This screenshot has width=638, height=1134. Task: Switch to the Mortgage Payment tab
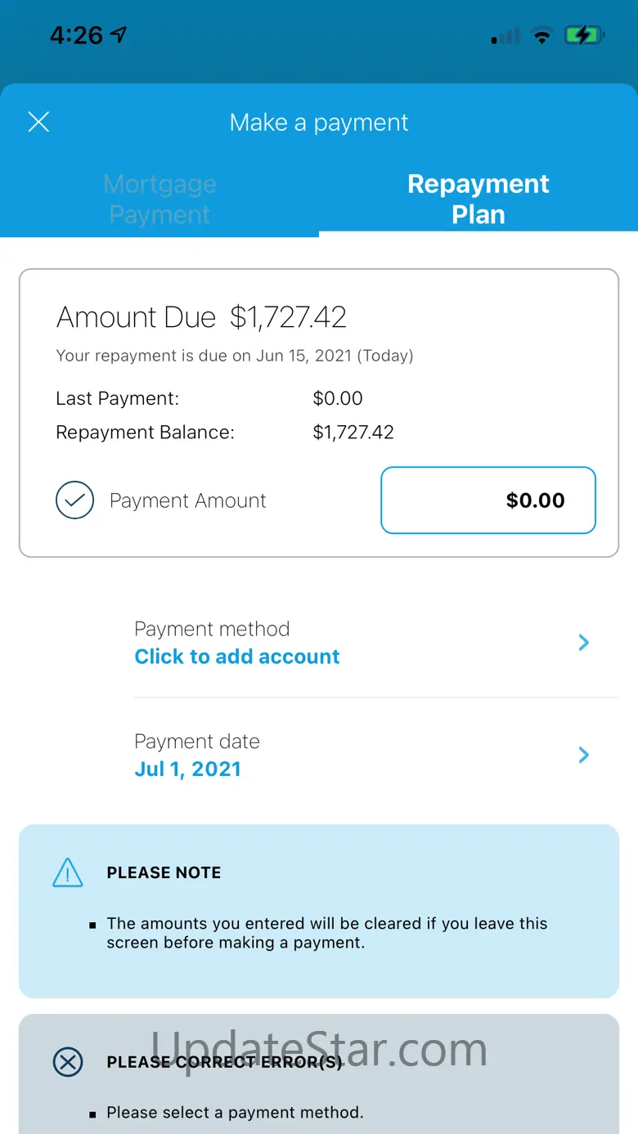pyautogui.click(x=159, y=199)
